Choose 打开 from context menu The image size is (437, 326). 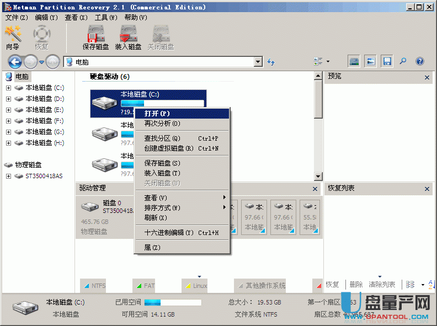tap(182, 114)
